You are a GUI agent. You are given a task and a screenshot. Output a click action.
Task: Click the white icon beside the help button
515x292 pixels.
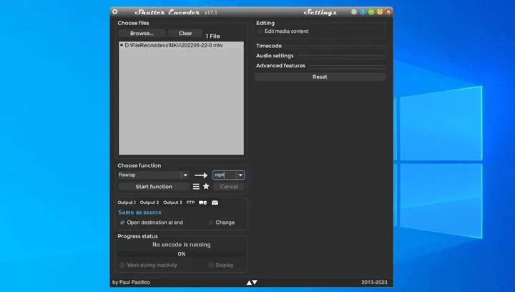[354, 12]
